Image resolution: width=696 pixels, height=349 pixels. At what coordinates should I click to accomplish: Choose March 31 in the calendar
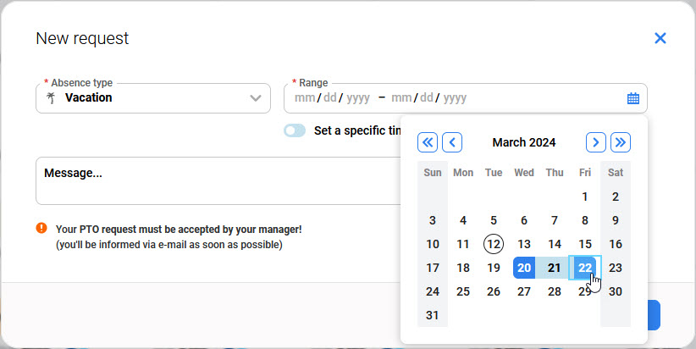point(433,315)
